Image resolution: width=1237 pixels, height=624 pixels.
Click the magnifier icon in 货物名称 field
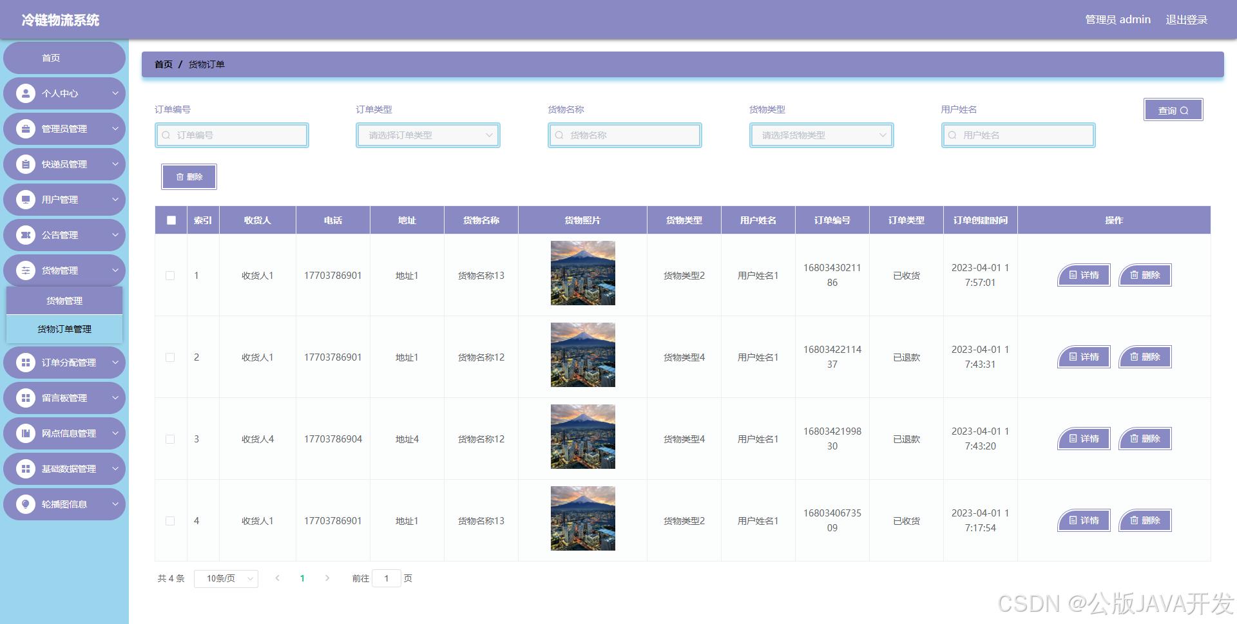(559, 135)
